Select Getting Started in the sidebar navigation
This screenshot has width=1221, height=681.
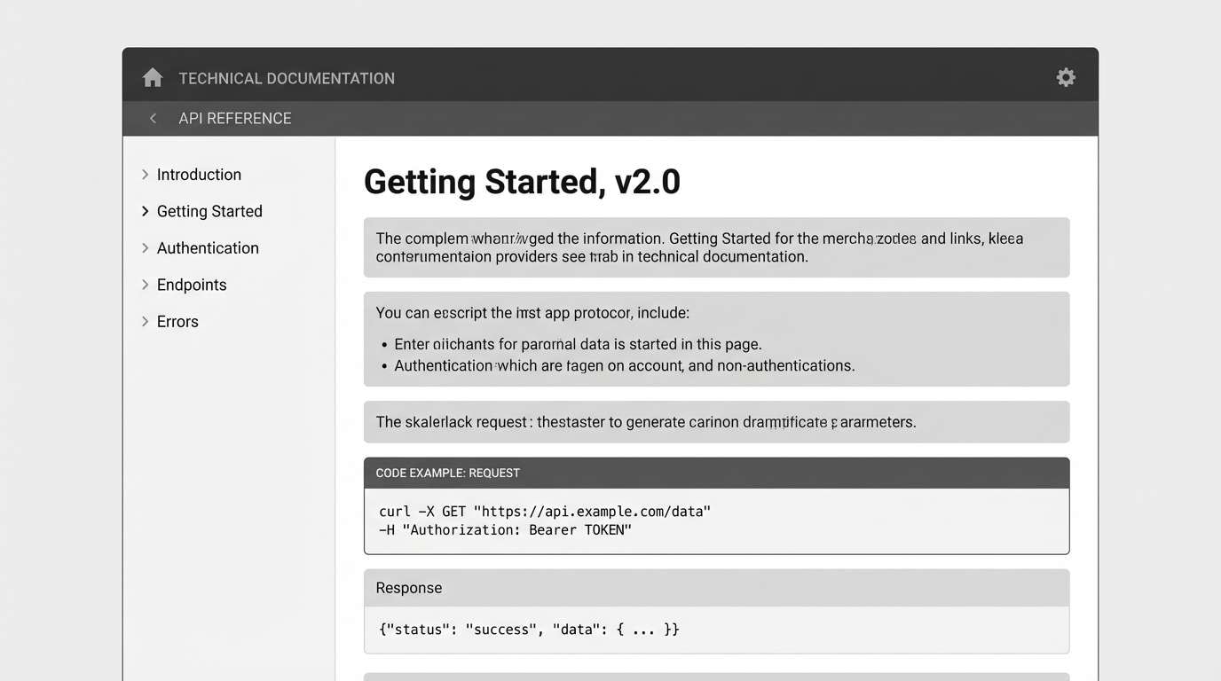click(209, 211)
